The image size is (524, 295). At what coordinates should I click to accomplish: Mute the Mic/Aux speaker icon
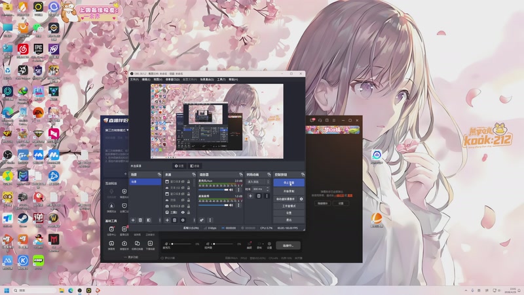(231, 189)
